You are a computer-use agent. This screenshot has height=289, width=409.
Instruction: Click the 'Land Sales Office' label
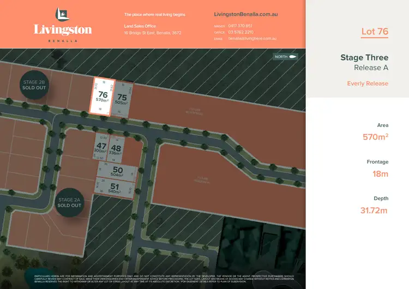[x=140, y=26]
